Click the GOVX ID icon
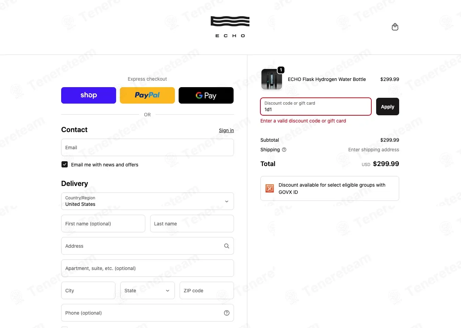The width and height of the screenshot is (461, 328). point(270,188)
